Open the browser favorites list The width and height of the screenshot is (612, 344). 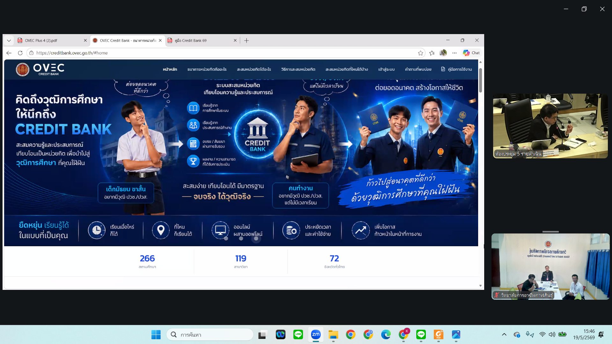432,53
